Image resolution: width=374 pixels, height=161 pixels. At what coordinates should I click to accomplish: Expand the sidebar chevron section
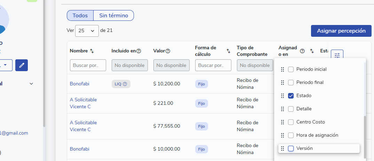[31, 84]
